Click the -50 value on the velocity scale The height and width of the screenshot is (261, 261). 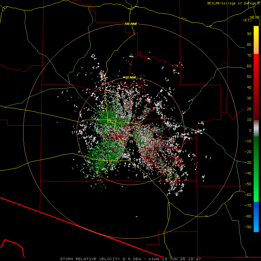point(248,184)
